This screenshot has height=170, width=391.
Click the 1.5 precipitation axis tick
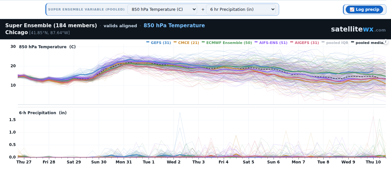[x=13, y=120]
